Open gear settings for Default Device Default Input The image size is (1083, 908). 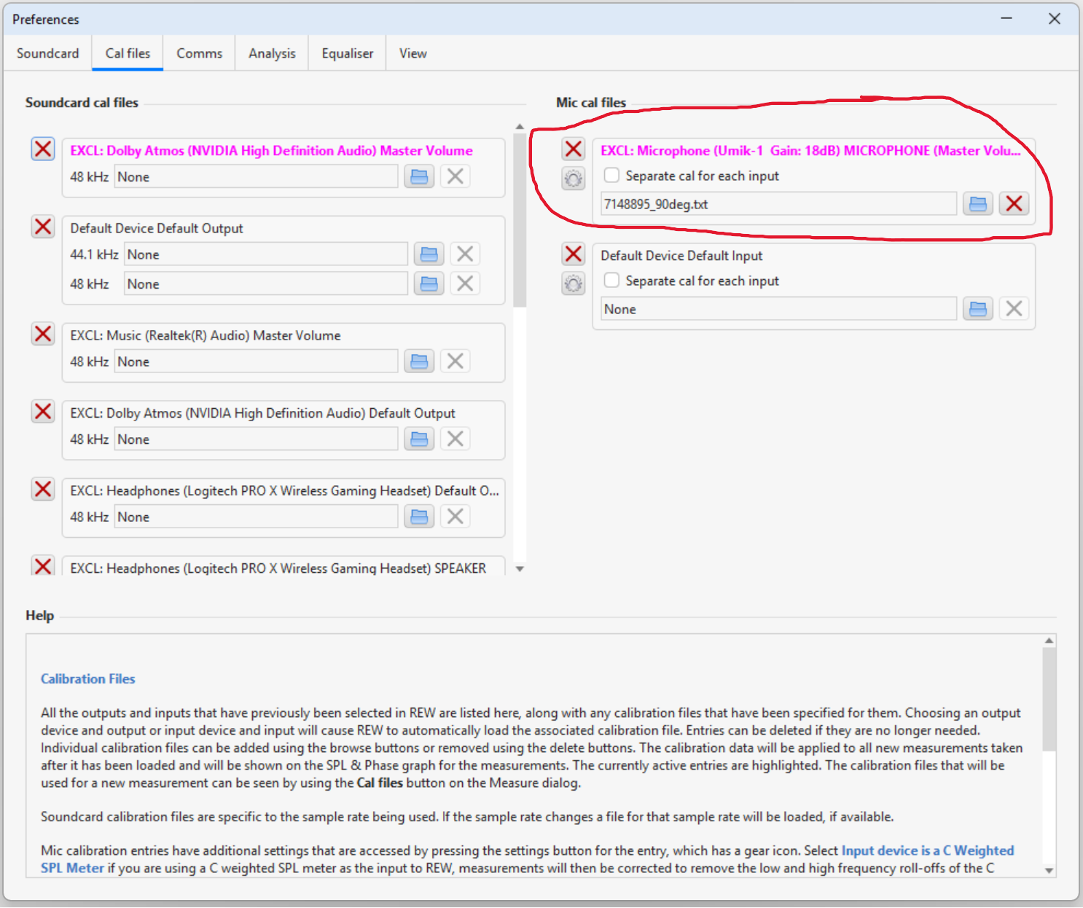click(574, 283)
